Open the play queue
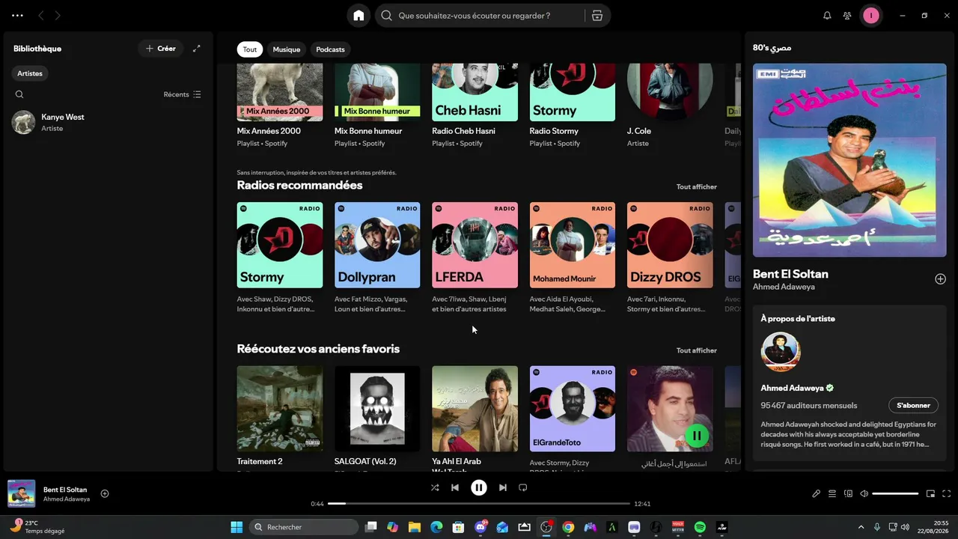 [x=832, y=493]
